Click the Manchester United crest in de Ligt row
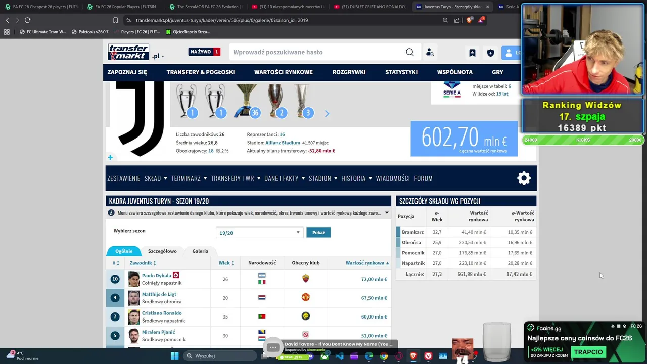Screen dimensions: 647x364 305,298
